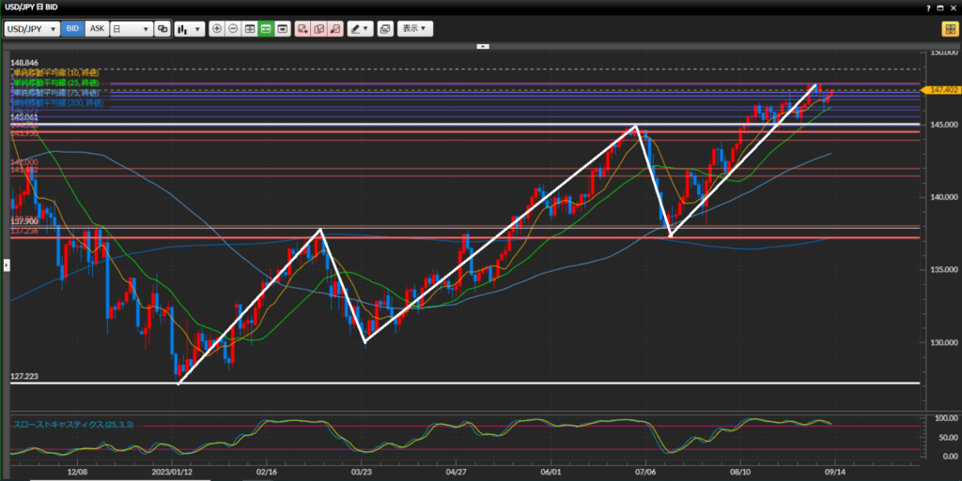Click the chart link icon beside the timeframe

pos(163,29)
